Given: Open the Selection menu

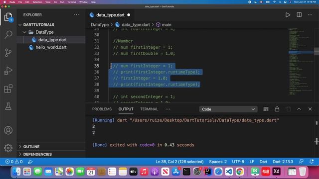Looking at the screenshot, I should pos(37,2).
